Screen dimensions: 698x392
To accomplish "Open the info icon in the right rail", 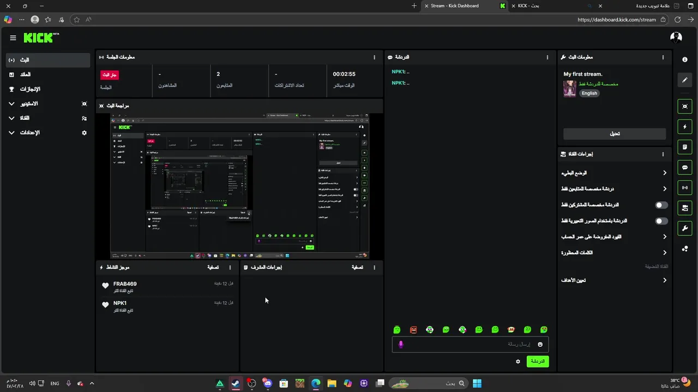I will click(685, 60).
